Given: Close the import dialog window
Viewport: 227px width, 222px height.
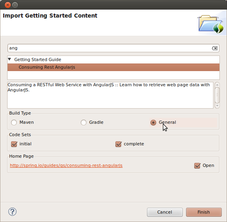Looking at the screenshot, I should [x=8, y=5].
